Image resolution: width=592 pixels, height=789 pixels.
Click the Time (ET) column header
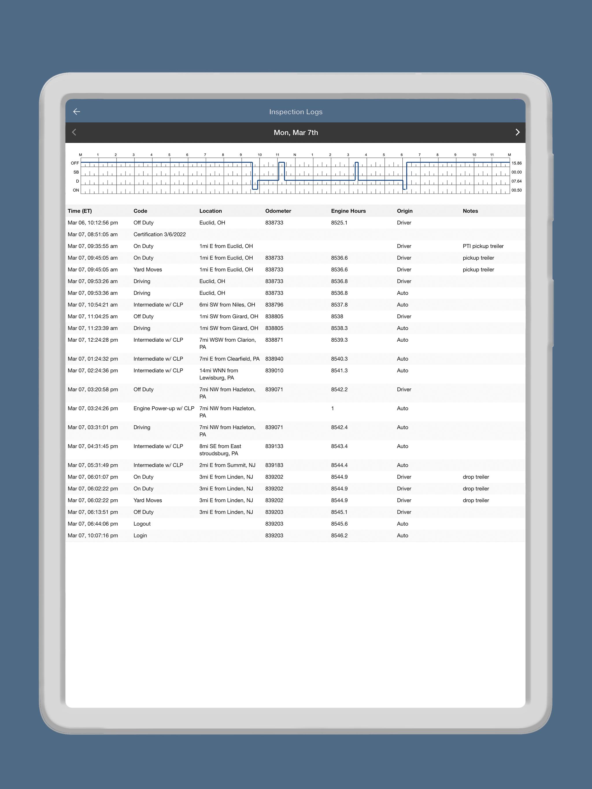[x=79, y=211]
